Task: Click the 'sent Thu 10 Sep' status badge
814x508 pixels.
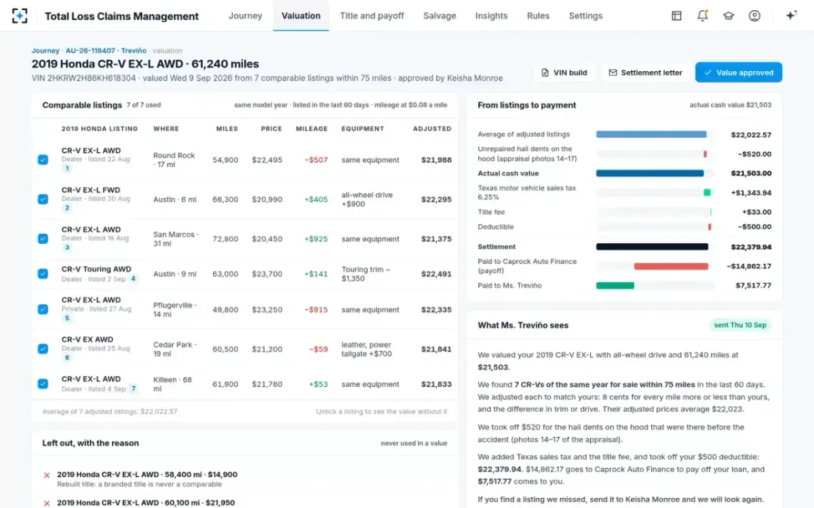Action: tap(740, 325)
